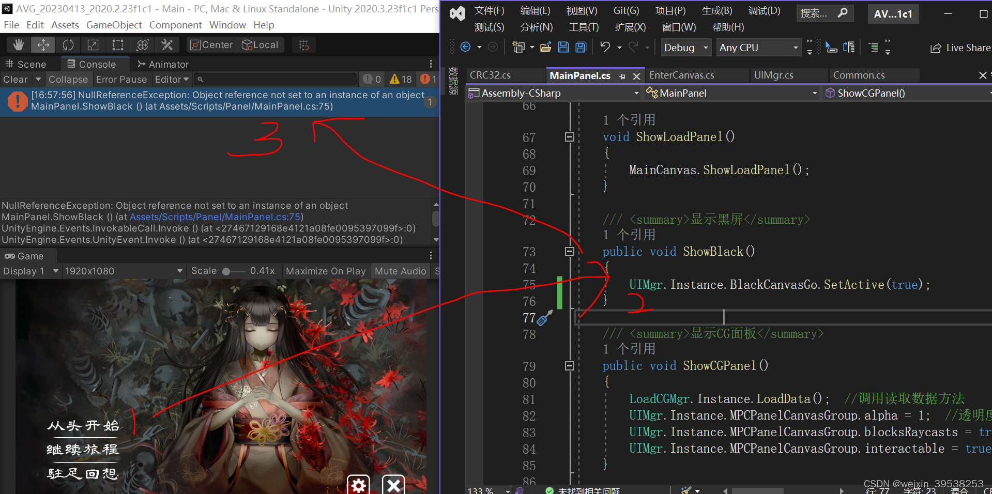The image size is (992, 494).
Task: Navigate backward in Visual Studio
Action: point(465,47)
